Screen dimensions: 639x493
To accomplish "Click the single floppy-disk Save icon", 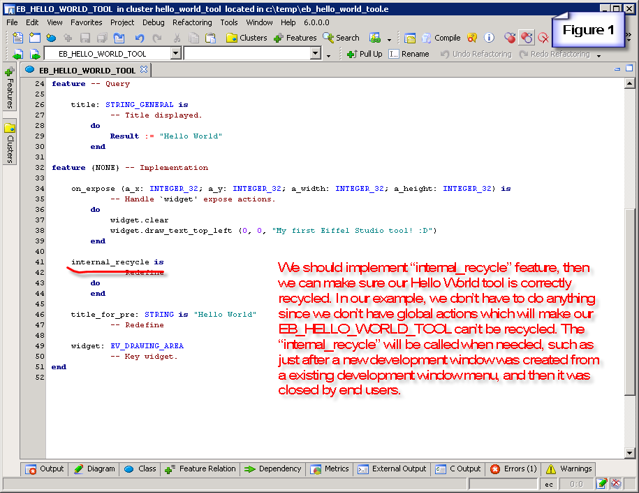I will 85,38.
